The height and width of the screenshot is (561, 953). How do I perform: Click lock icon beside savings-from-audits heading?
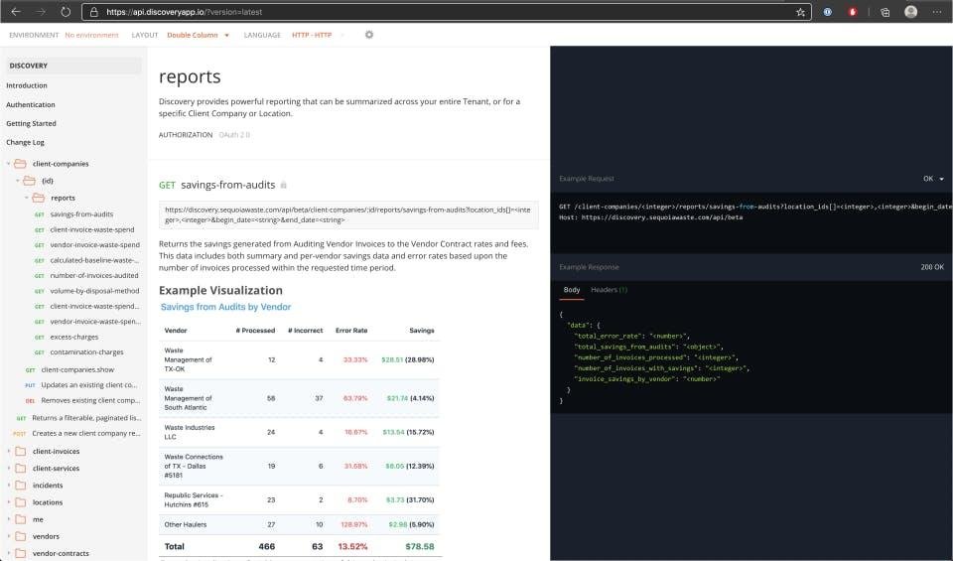pos(283,185)
